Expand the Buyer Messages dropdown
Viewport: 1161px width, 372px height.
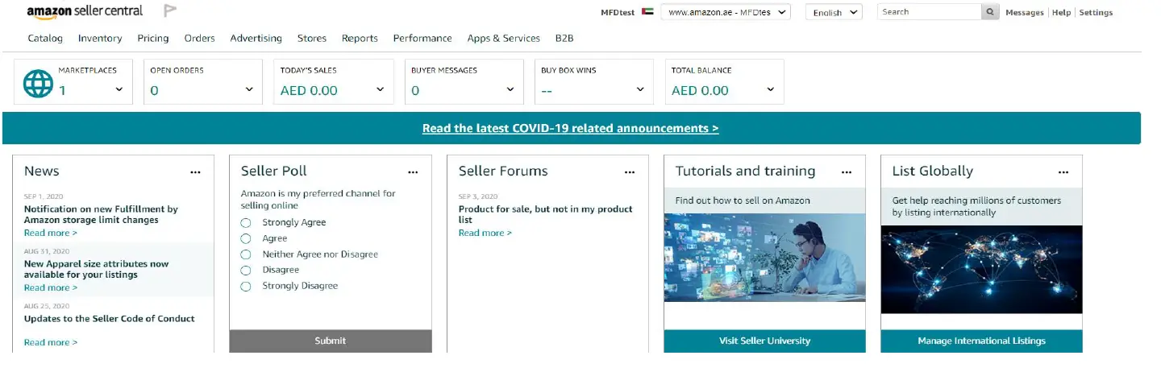[x=510, y=90]
